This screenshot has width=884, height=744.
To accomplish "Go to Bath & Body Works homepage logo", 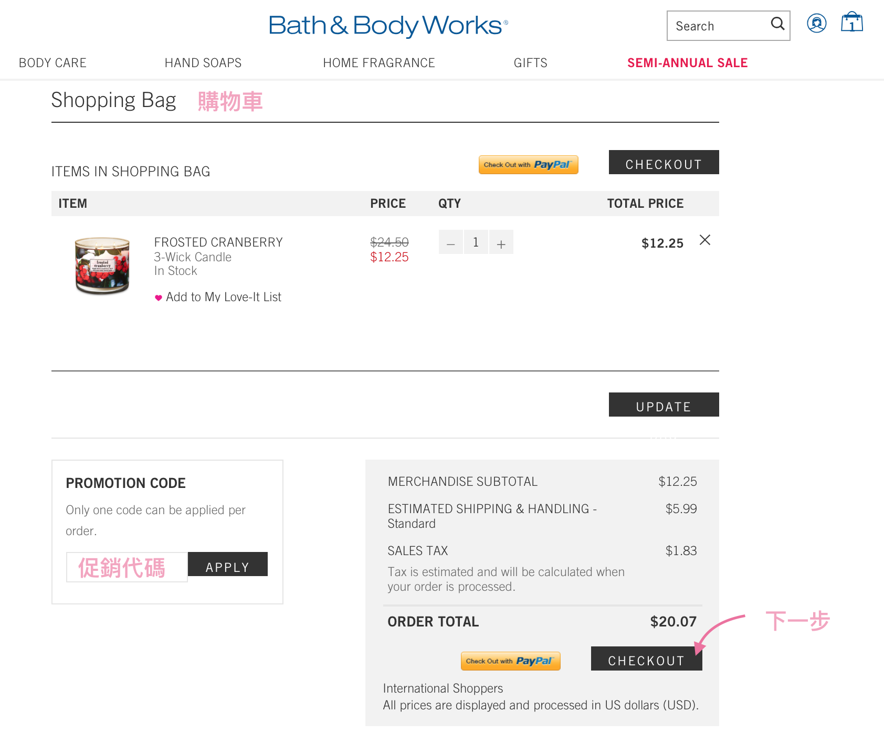I will pos(388,25).
